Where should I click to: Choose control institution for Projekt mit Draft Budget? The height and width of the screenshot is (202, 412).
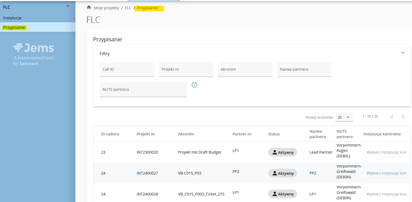pos(387,152)
